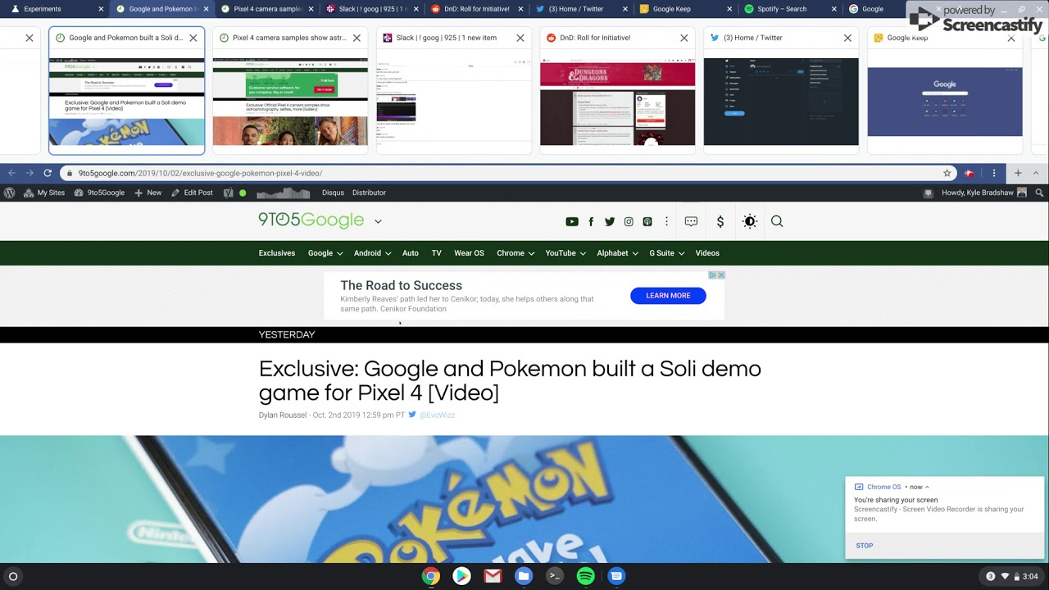This screenshot has width=1049, height=590.
Task: Click admin bar search magnifier
Action: point(1039,193)
